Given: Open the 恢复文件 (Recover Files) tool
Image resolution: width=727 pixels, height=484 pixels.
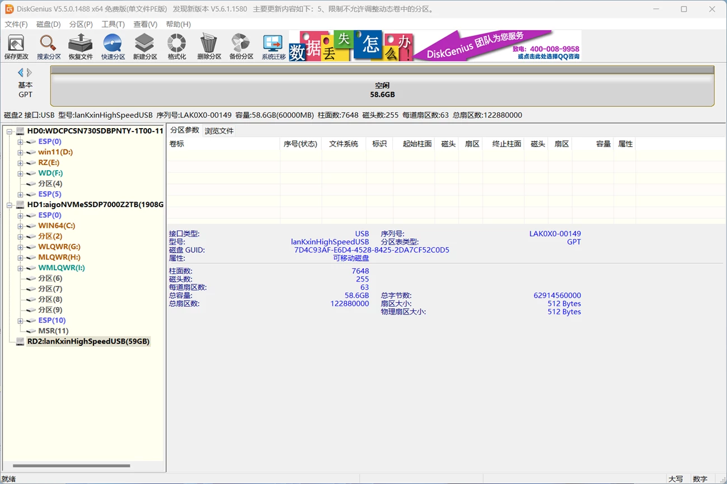Looking at the screenshot, I should tap(80, 46).
